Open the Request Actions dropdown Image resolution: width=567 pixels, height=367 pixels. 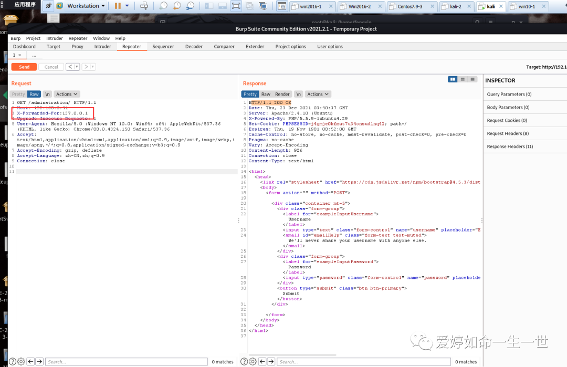pos(67,94)
